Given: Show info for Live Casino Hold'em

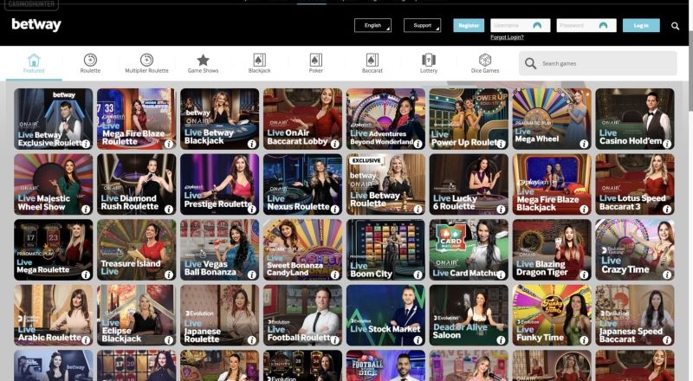Looking at the screenshot, I should 667,144.
